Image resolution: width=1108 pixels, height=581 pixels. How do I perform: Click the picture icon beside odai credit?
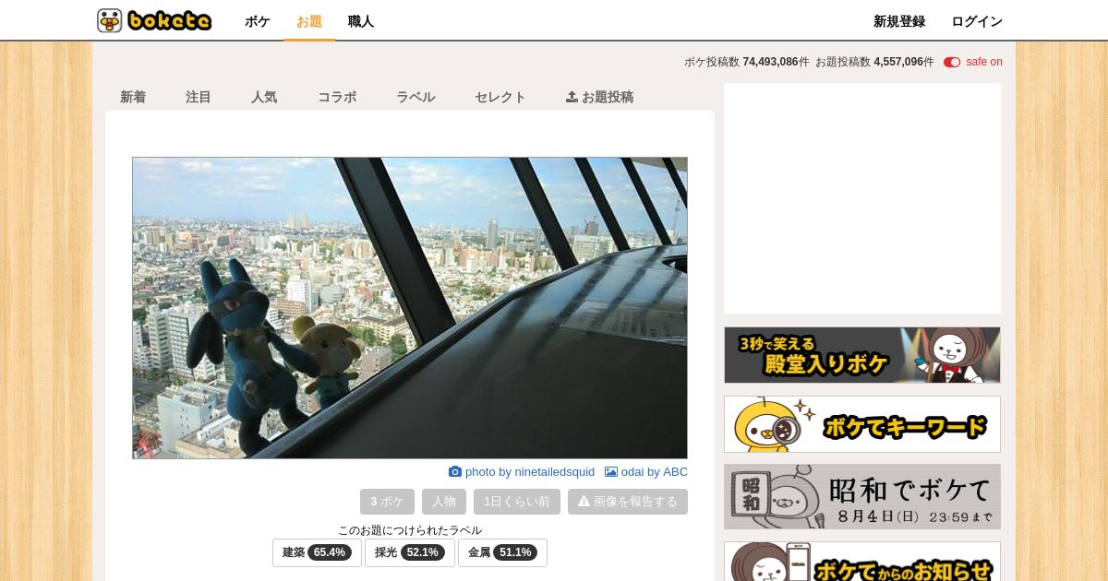[x=611, y=471]
